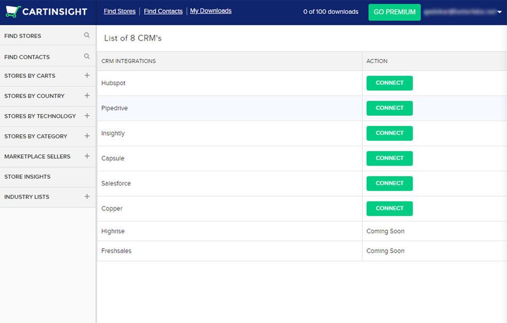Open the account dropdown arrow
Image resolution: width=507 pixels, height=323 pixels.
pyautogui.click(x=500, y=12)
